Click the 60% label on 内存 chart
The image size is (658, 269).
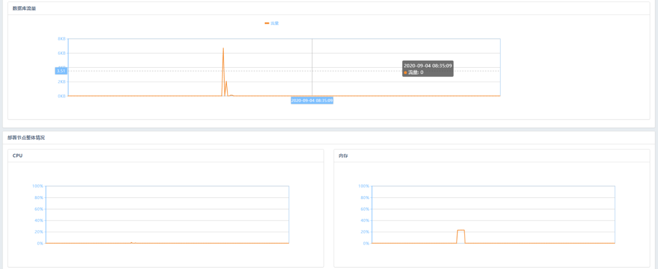[x=365, y=209]
